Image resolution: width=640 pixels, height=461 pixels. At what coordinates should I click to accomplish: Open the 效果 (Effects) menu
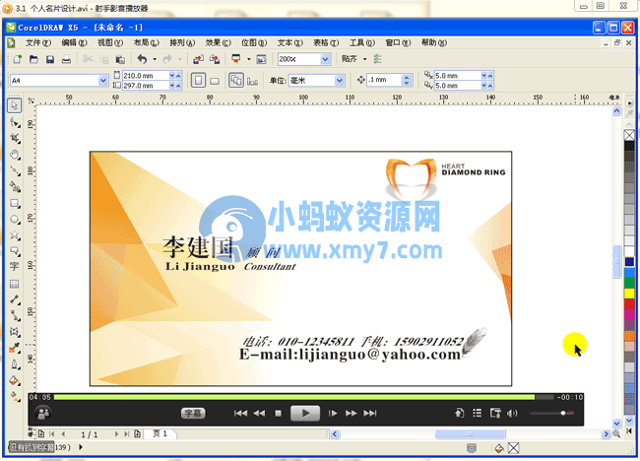click(218, 42)
